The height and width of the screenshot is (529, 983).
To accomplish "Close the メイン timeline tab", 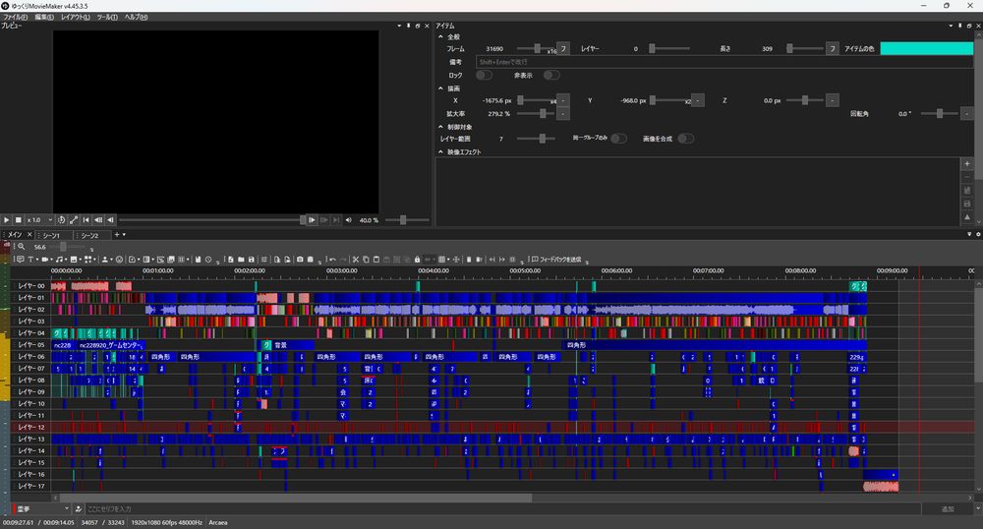I will (x=29, y=234).
